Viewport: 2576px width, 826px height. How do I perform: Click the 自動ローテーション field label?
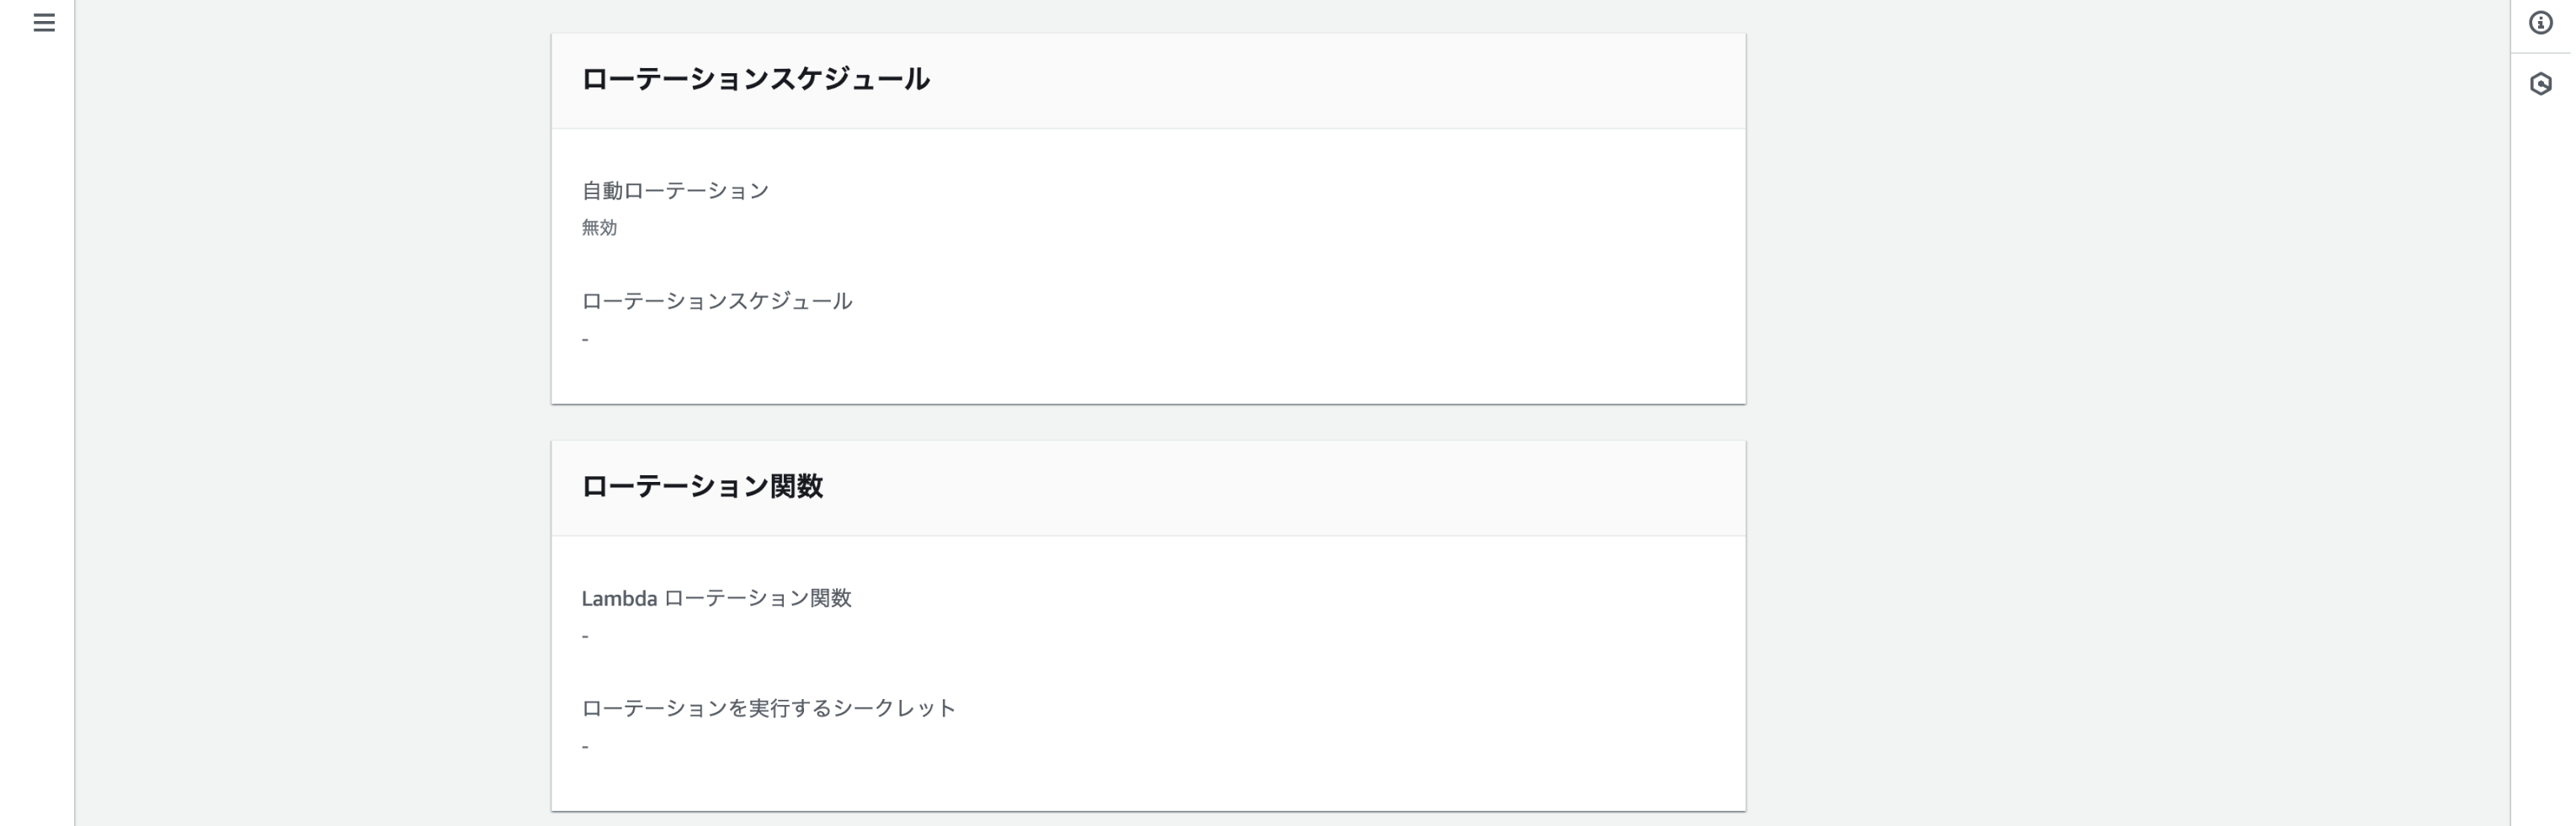click(675, 191)
